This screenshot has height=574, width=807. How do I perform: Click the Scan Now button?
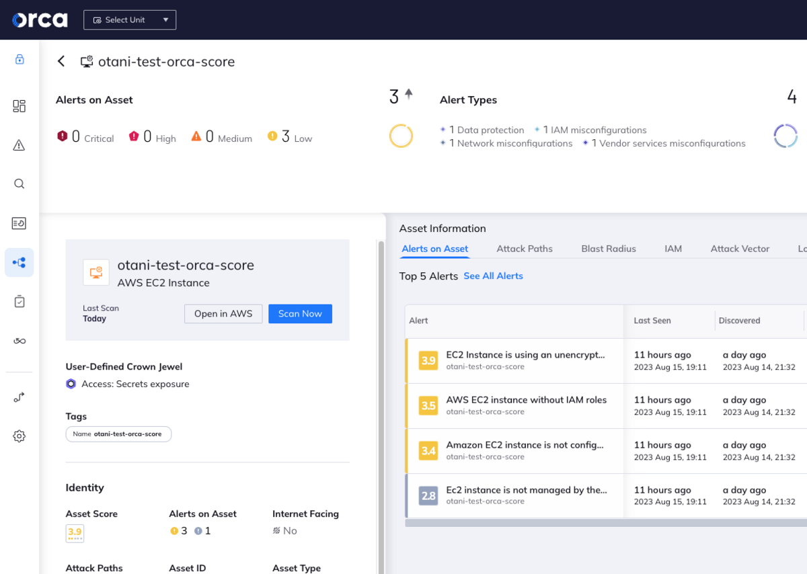tap(300, 314)
